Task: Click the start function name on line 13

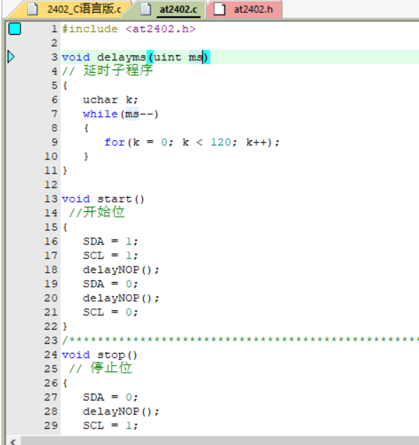Action: click(x=115, y=199)
